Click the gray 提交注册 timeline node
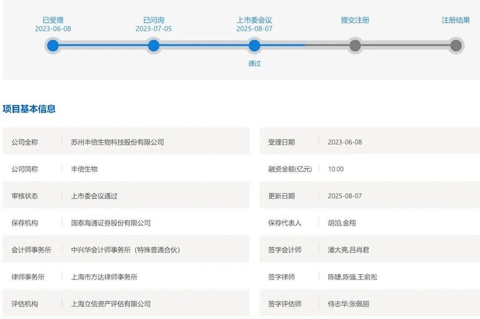Viewport: 480px width, 319px height. [x=355, y=45]
